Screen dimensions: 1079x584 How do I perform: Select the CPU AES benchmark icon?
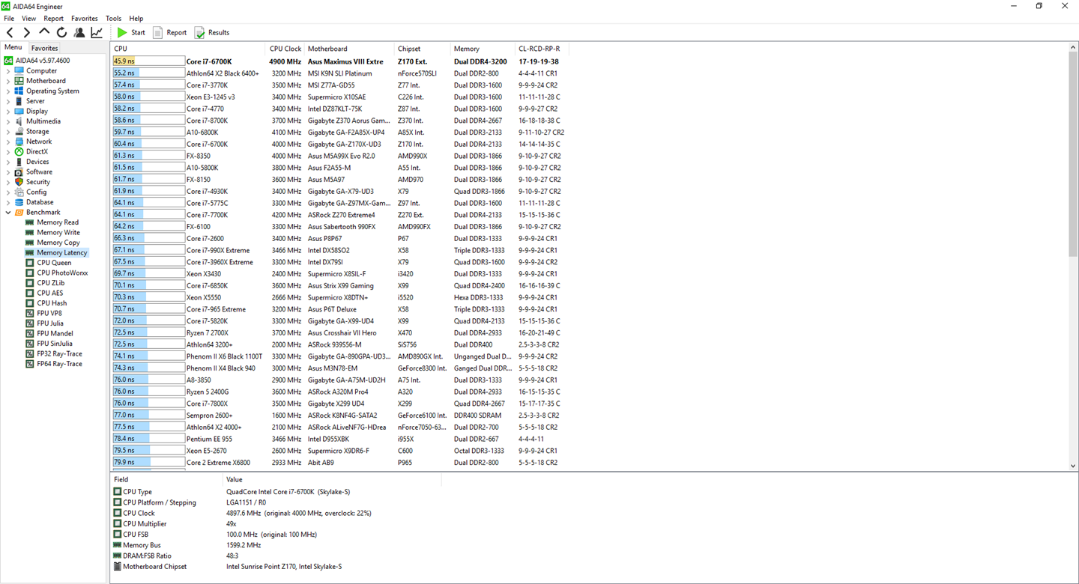point(30,293)
